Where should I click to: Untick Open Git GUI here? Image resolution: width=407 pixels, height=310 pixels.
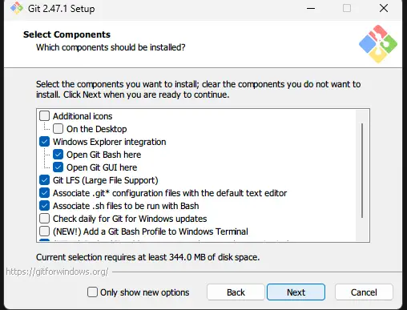pyautogui.click(x=58, y=167)
